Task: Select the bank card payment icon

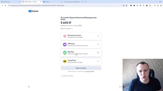Action: [x=65, y=36]
